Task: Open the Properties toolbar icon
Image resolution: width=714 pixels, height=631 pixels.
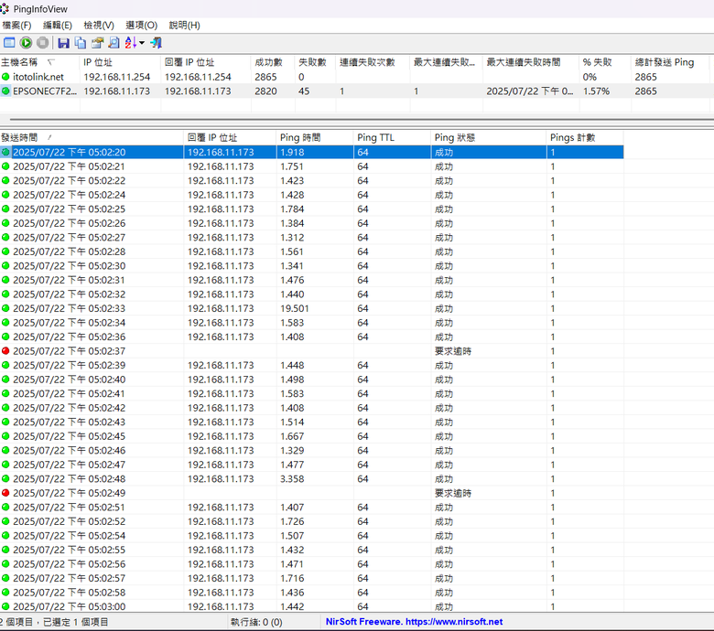Action: point(97,43)
